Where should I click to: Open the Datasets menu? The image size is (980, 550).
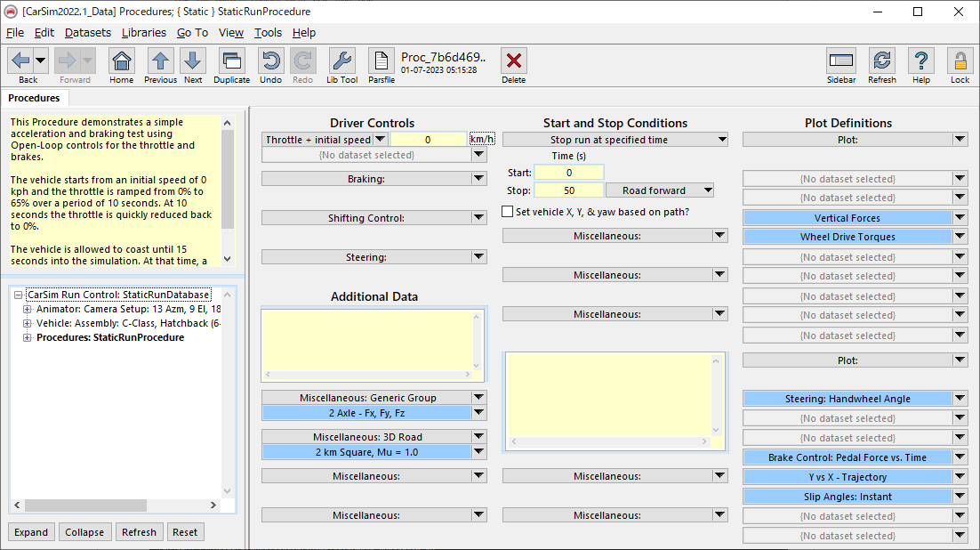(x=87, y=33)
